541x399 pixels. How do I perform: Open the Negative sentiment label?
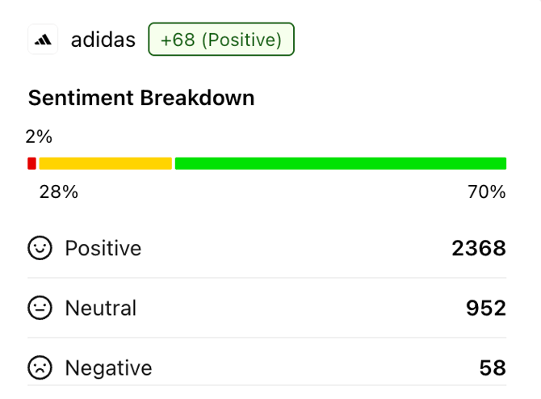108,368
